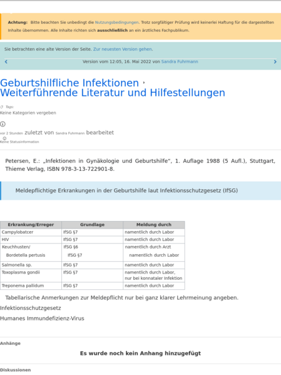The image size is (281, 375).
Task: Click Petersen literature reference paragraph
Action: coord(140,165)
